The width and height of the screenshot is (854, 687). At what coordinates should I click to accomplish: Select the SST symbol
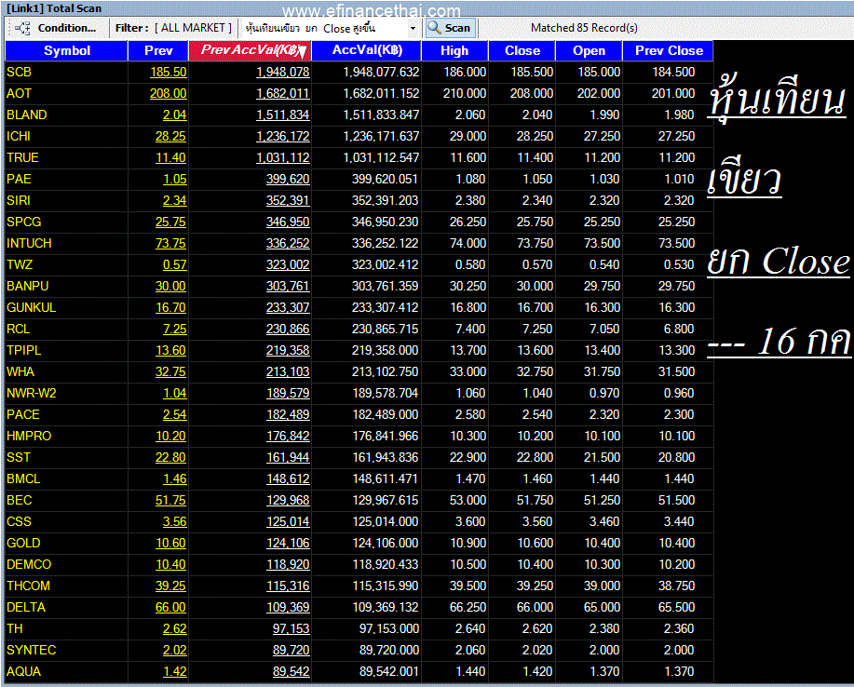19,457
